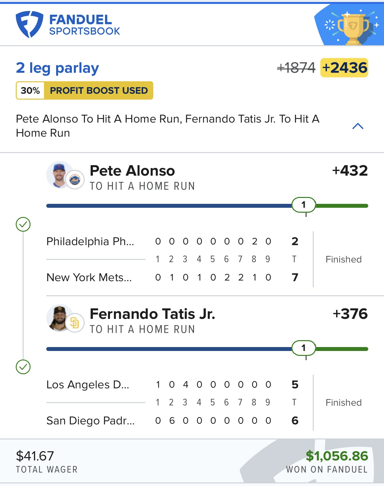This screenshot has width=384, height=486.
Task: Click the $1,056.86 winnings amount
Action: click(337, 456)
